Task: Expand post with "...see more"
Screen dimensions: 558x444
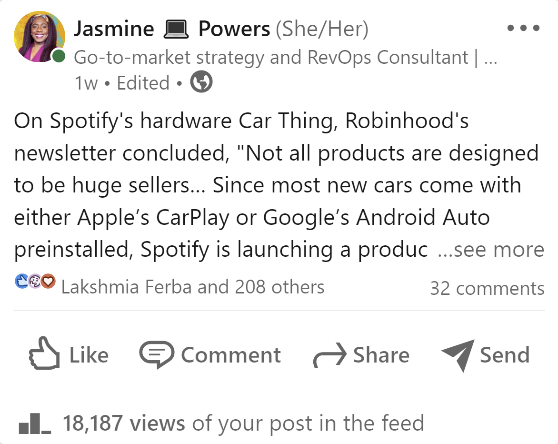Action: tap(490, 250)
